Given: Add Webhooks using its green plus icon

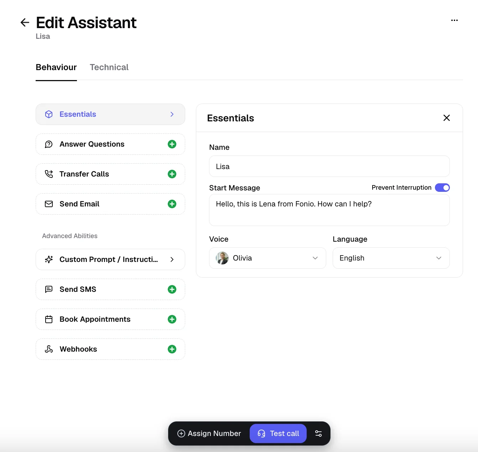Looking at the screenshot, I should tap(172, 349).
